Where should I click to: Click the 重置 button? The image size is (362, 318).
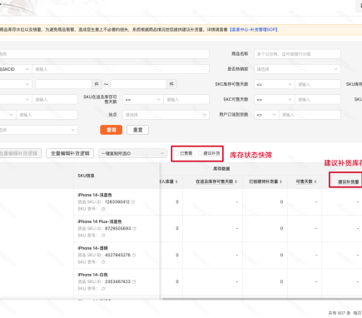137,130
